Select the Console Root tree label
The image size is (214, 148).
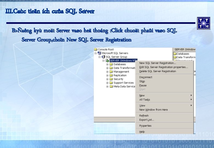106,49
